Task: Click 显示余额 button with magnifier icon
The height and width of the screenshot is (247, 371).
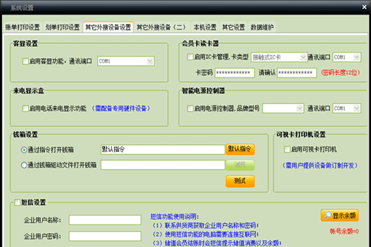Action: (340, 215)
